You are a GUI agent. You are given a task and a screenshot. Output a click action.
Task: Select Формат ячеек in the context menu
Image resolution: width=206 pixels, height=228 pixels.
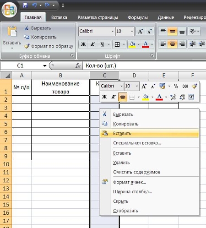[130, 182]
